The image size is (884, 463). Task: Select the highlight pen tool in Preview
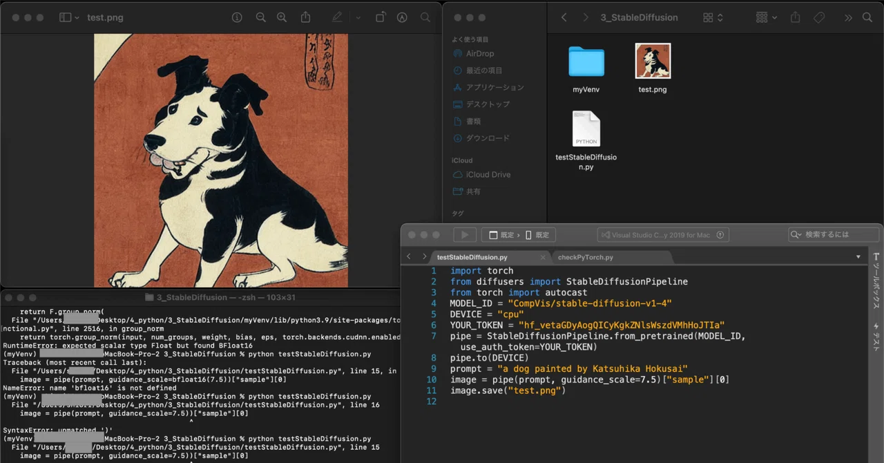click(337, 17)
